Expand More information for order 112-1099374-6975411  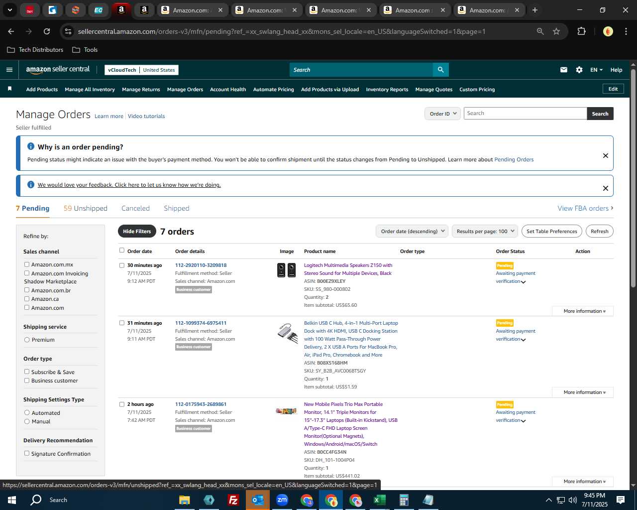pyautogui.click(x=583, y=392)
